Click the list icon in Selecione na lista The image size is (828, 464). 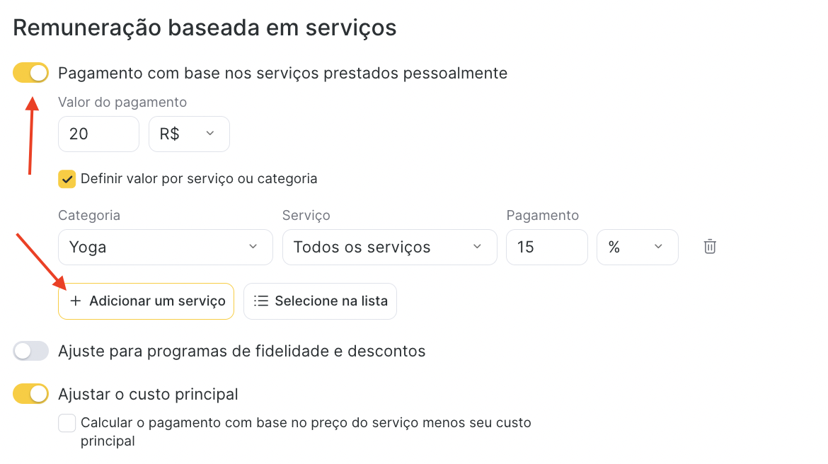click(261, 301)
